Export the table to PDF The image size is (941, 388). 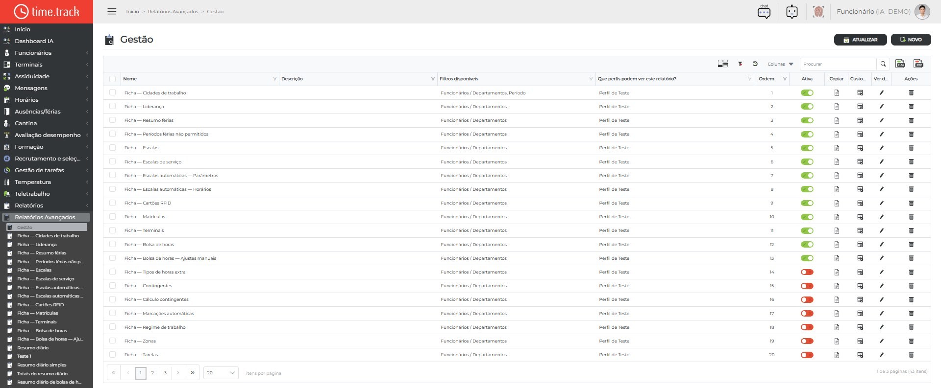[x=918, y=64]
